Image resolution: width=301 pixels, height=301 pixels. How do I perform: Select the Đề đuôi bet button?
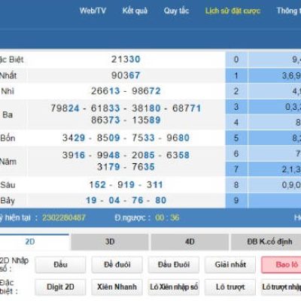pos(117,264)
